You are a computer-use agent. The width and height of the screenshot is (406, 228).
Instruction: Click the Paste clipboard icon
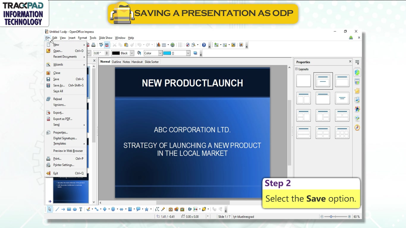pyautogui.click(x=126, y=45)
